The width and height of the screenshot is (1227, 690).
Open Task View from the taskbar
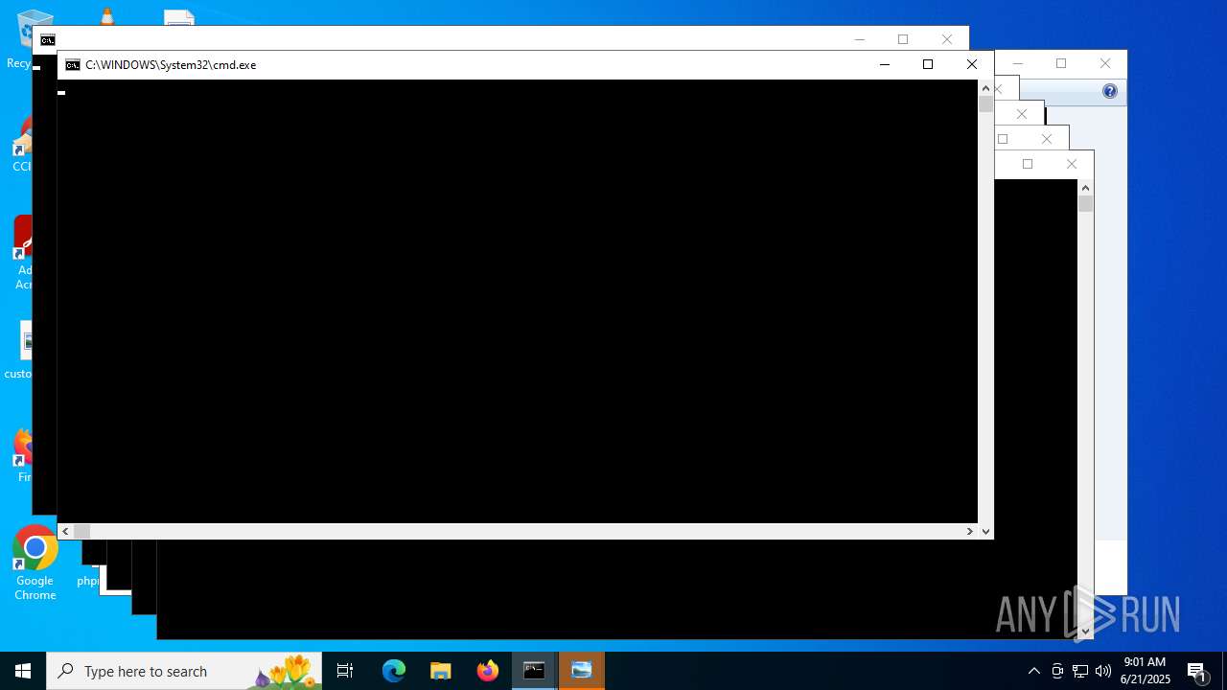coord(345,671)
